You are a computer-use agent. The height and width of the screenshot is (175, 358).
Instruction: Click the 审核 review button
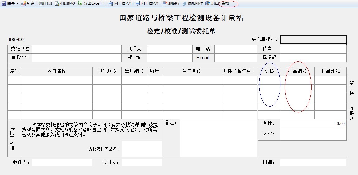tap(226, 3)
